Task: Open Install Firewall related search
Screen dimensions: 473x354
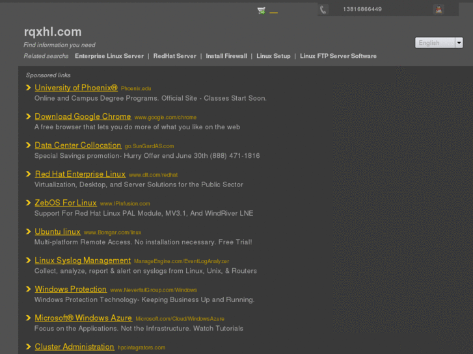Action: [226, 56]
